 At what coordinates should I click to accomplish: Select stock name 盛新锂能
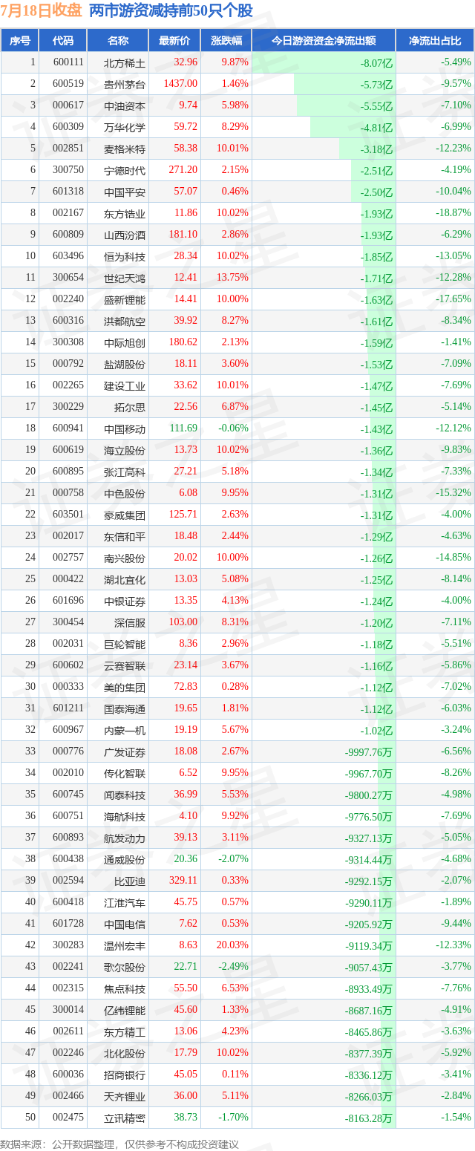click(125, 299)
